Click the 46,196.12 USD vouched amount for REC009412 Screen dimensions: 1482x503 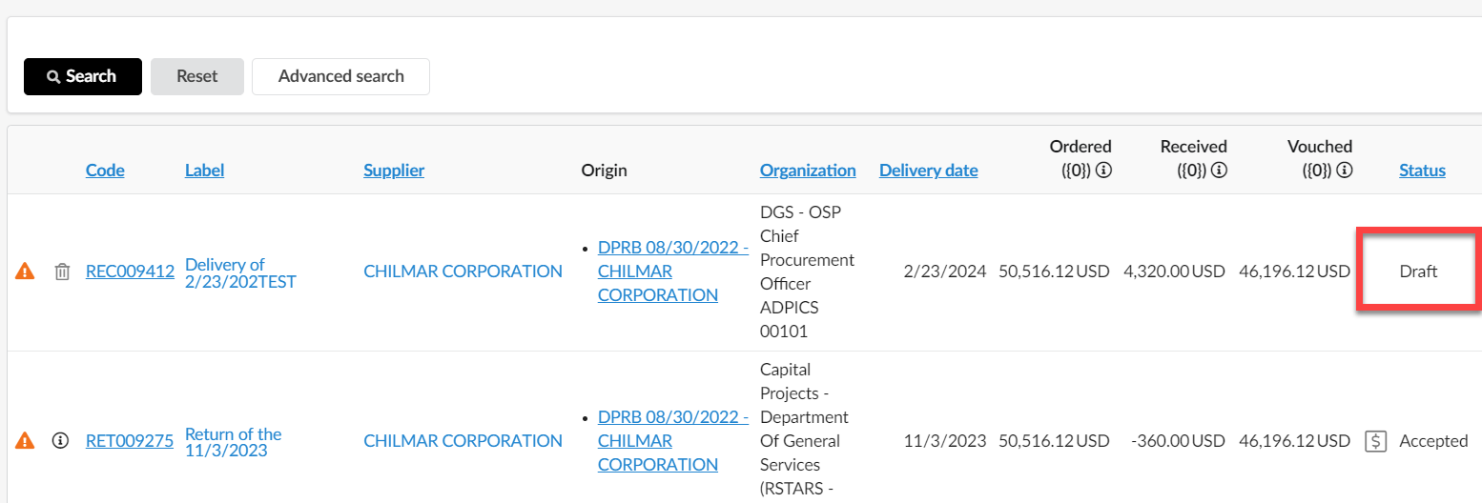(1295, 272)
